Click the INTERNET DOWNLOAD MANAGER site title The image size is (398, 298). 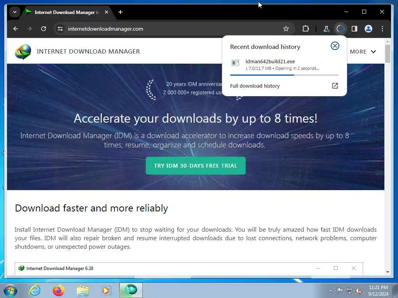click(88, 52)
